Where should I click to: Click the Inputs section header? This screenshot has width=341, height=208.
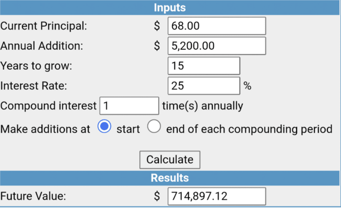point(170,7)
